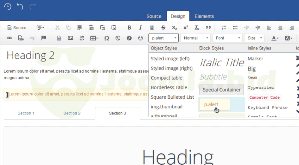The image size is (299, 165).
Task: Toggle underline formatting in toolbar
Action: (x=152, y=28)
